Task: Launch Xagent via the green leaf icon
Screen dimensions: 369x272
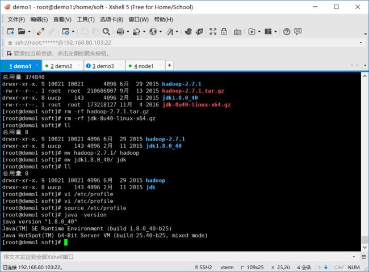Action: [x=199, y=32]
